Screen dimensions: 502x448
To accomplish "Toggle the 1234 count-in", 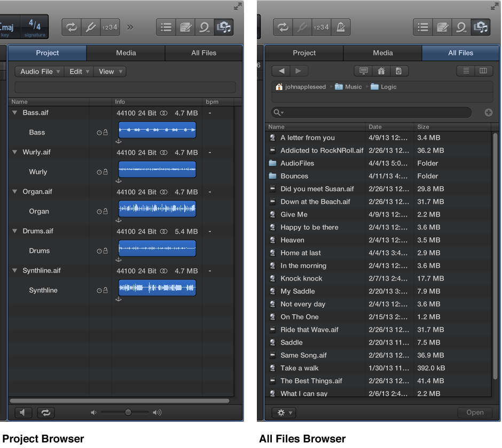I will point(109,27).
